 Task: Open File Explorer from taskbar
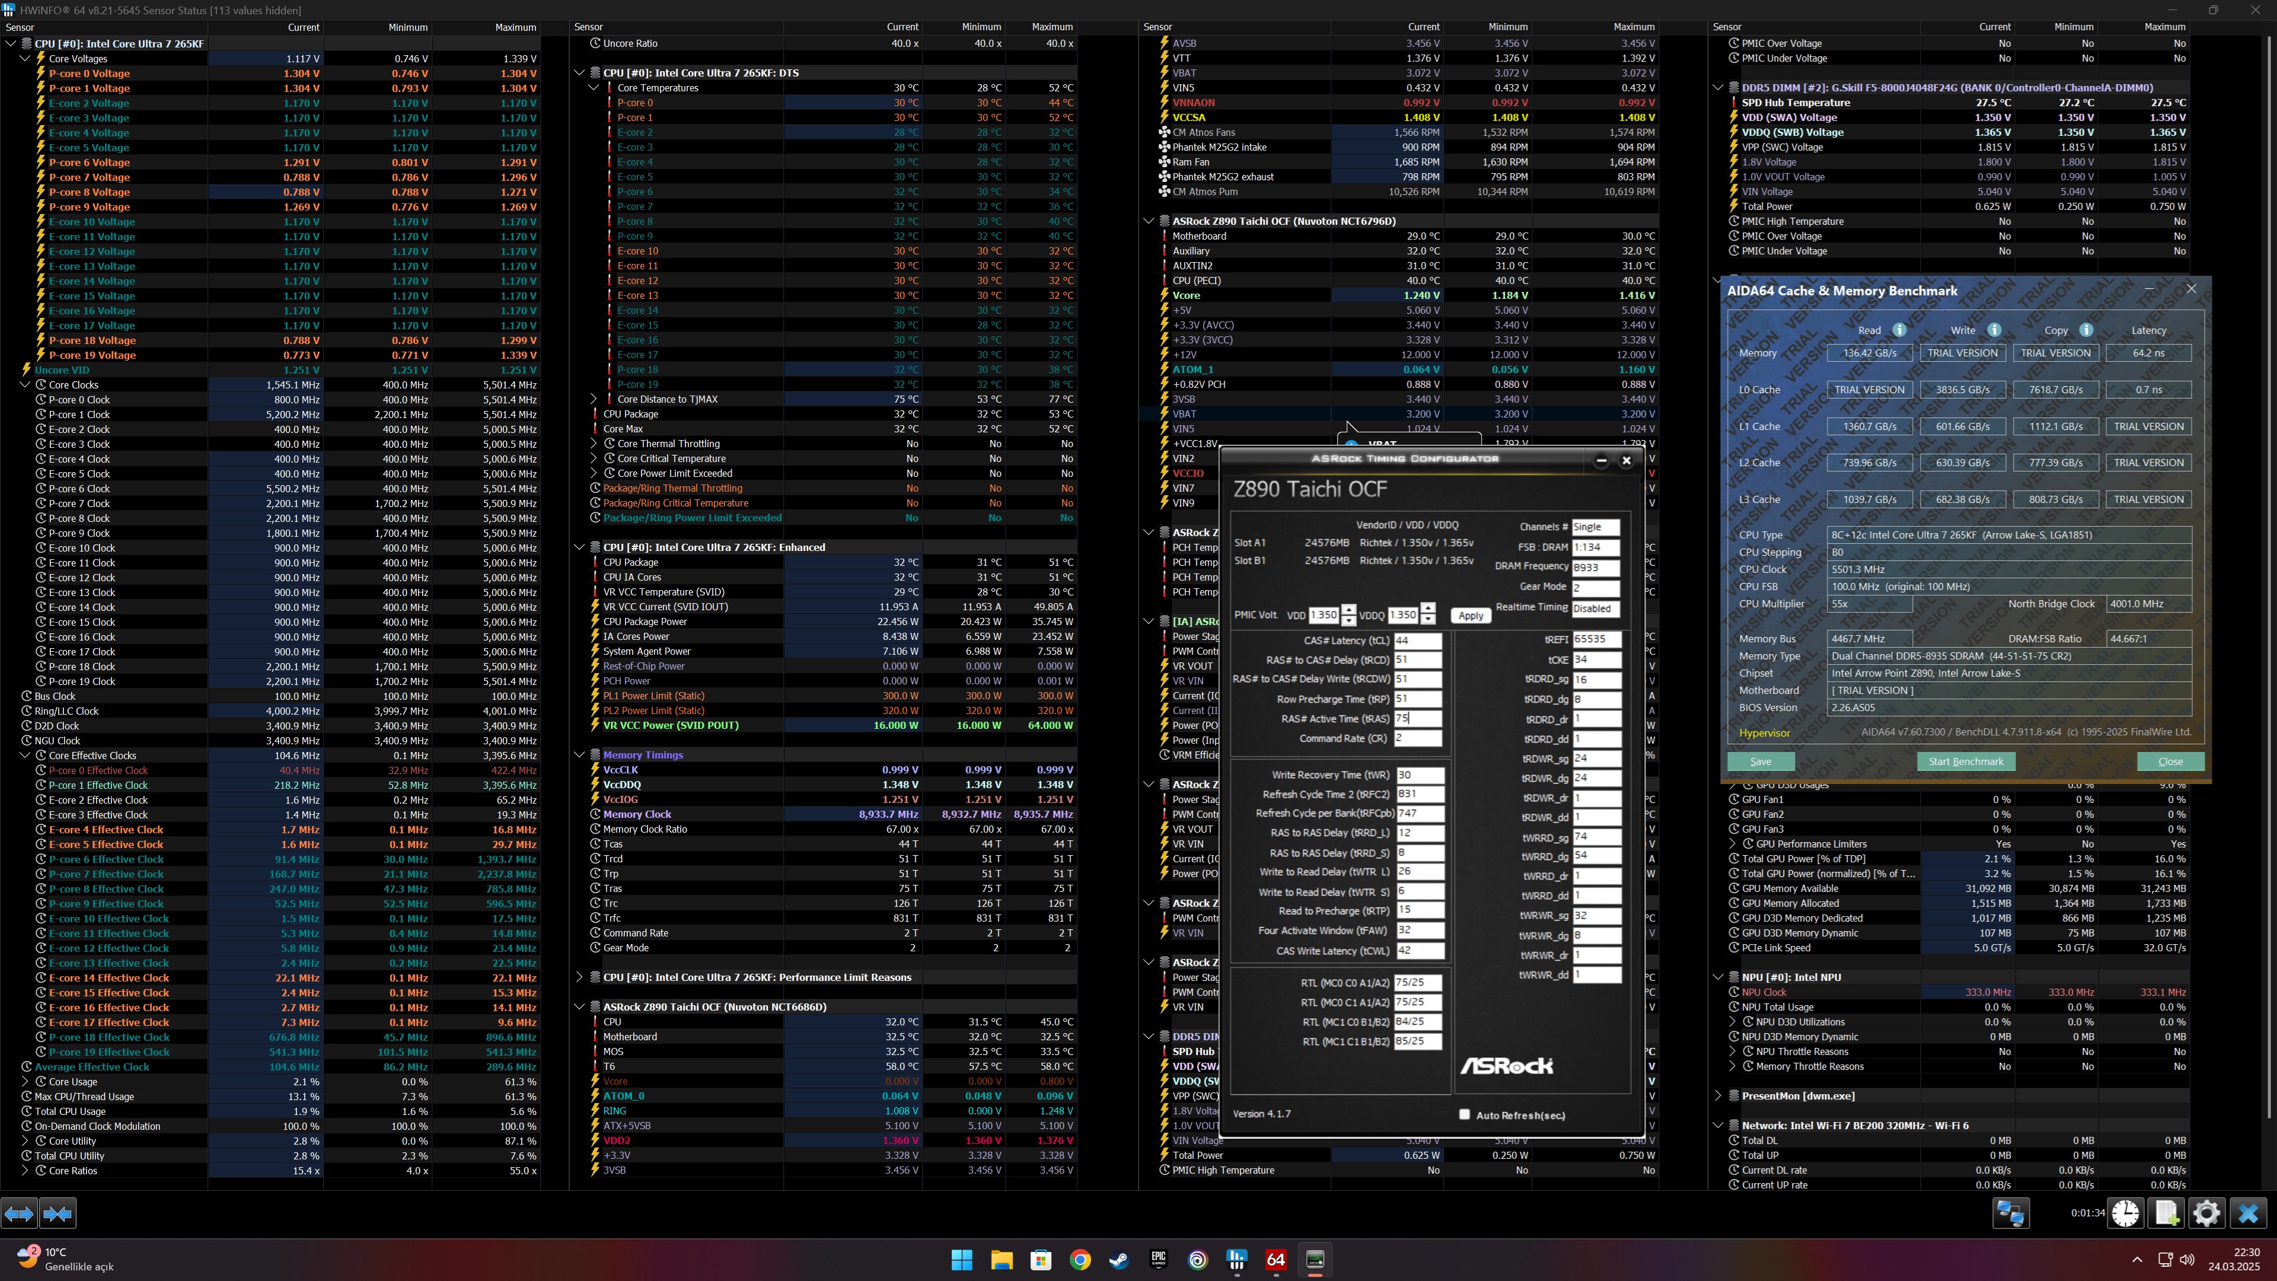click(x=1002, y=1260)
